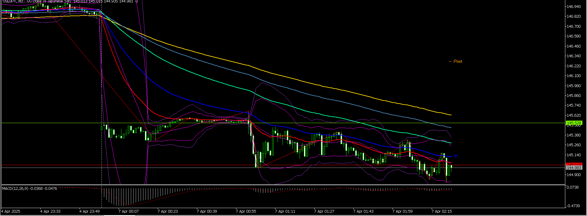Select the gray 144.983 price tag
Viewport: 587px width, 216px height.
click(574, 168)
